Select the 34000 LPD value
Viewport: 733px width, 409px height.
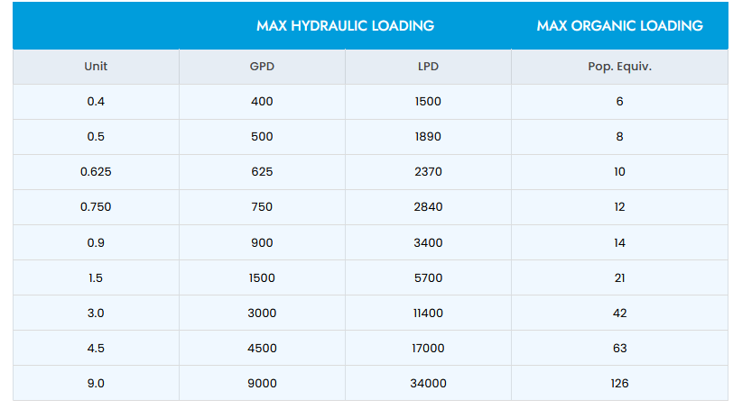click(428, 383)
